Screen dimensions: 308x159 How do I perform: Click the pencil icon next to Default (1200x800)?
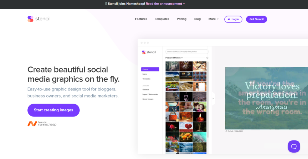pos(226,131)
